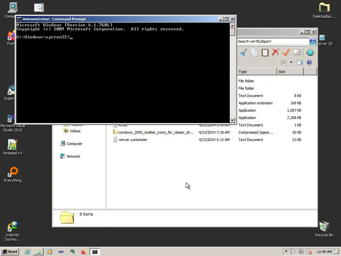Click the 106 KB Application extension row

(x=270, y=103)
